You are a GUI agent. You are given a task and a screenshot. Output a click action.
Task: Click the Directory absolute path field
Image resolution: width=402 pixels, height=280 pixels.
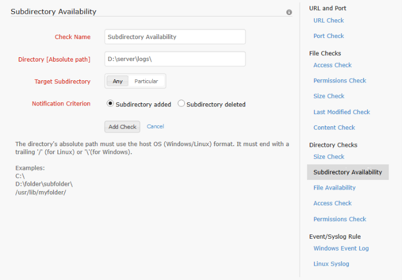(x=175, y=59)
